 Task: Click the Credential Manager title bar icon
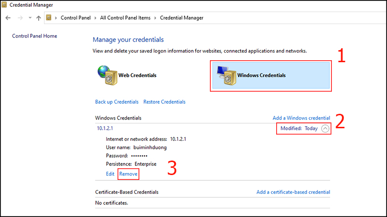point(4,5)
